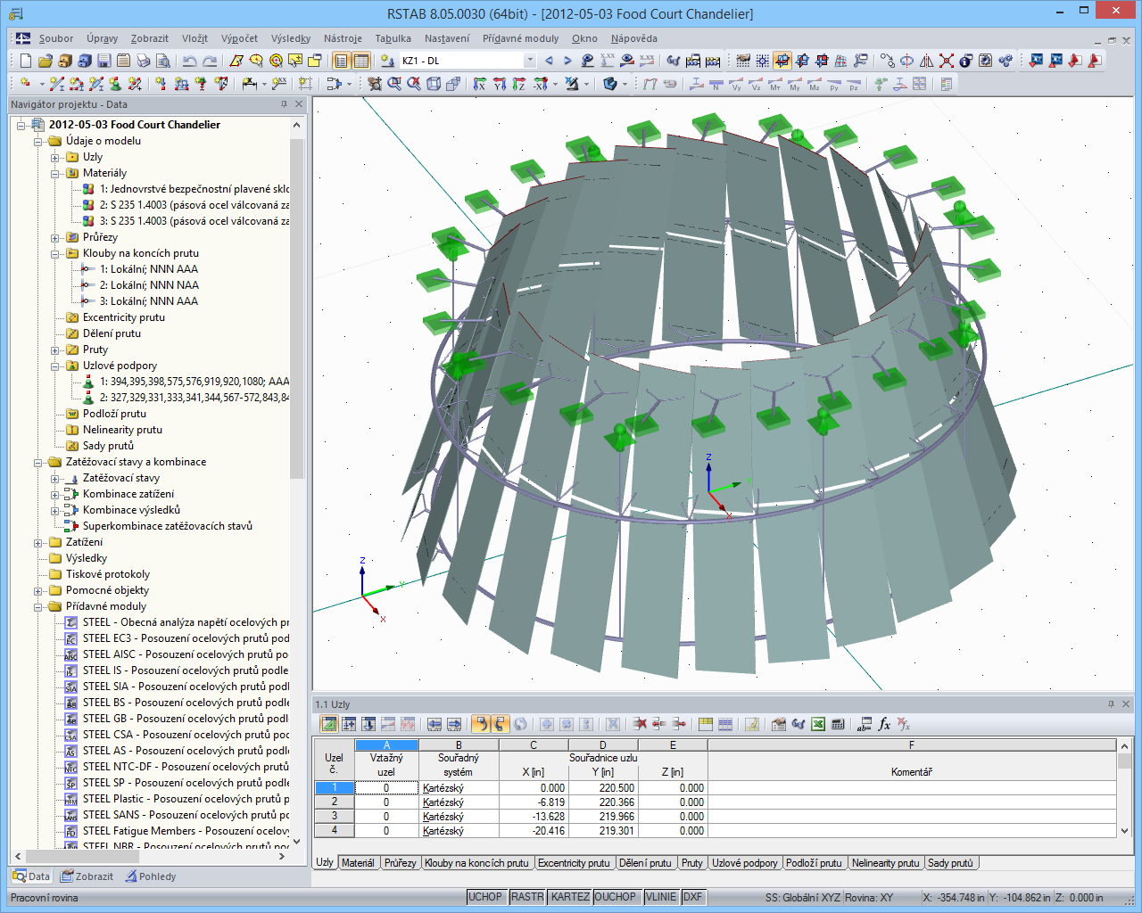Click the Vz internal force icon
The height and width of the screenshot is (913, 1142).
[756, 85]
